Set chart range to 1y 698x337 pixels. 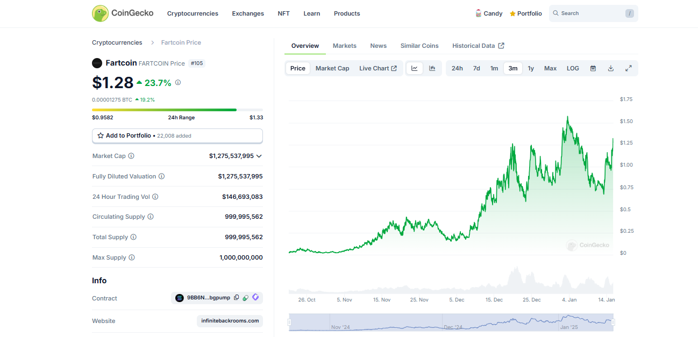click(x=531, y=68)
